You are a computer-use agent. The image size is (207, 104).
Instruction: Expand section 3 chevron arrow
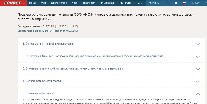pyautogui.click(x=198, y=69)
